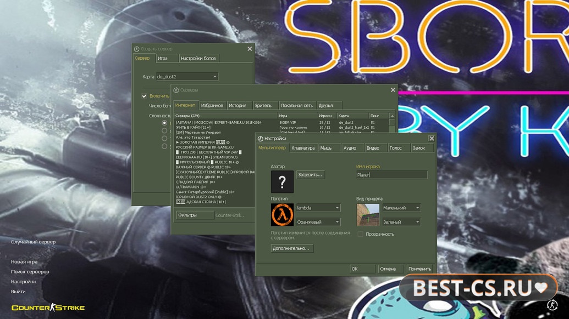Image resolution: width=569 pixels, height=319 pixels.
Task: Switch to the Видео tab
Action: [x=375, y=148]
